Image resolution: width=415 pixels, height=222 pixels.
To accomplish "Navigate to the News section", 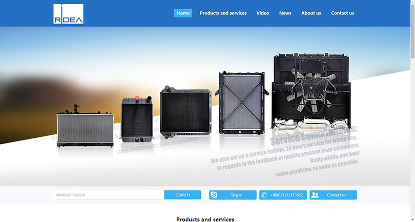I will pos(285,13).
